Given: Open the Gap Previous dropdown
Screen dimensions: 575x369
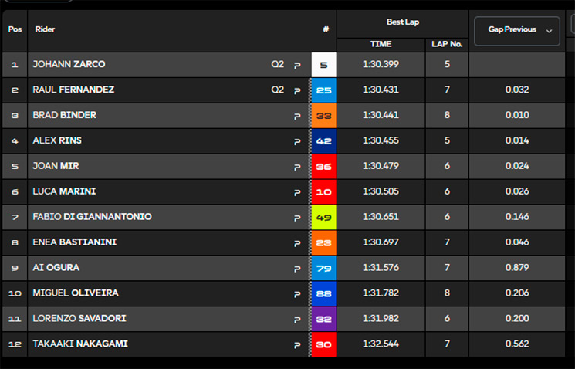Looking at the screenshot, I should pyautogui.click(x=516, y=31).
